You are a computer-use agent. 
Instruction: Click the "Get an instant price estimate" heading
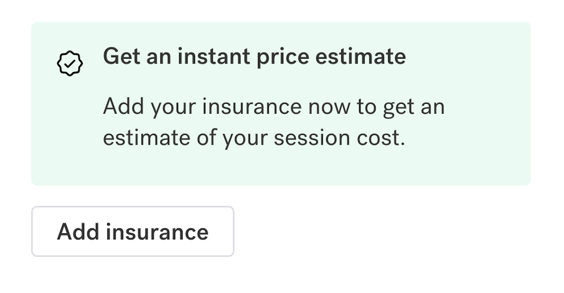click(254, 57)
